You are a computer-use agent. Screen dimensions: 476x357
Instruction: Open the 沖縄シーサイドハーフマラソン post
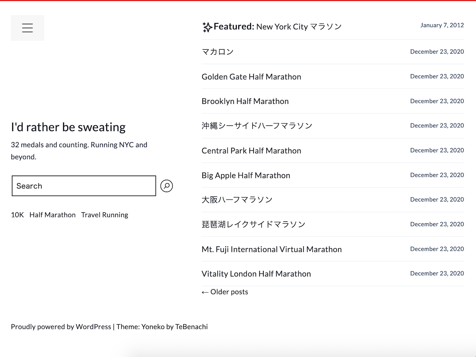[256, 125]
